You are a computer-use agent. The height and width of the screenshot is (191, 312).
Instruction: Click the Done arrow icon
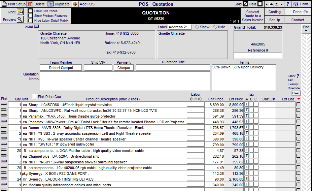pyautogui.click(x=306, y=12)
